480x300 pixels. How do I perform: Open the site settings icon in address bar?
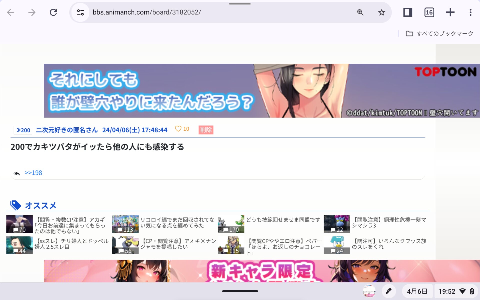(x=80, y=12)
